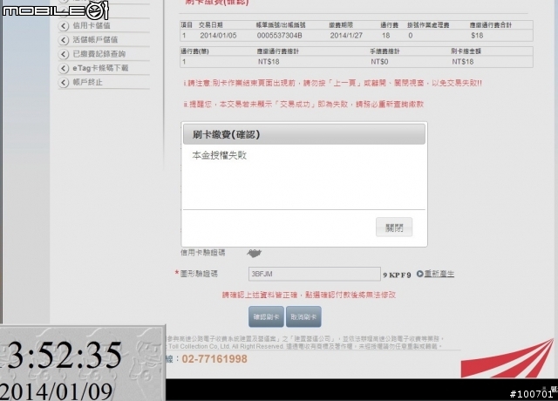This screenshot has height=401, width=558.
Task: Click the 信用卡驗證碼 label
Action: pos(203,253)
